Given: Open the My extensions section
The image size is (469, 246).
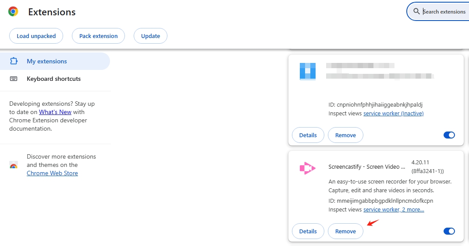Looking at the screenshot, I should 55,61.
